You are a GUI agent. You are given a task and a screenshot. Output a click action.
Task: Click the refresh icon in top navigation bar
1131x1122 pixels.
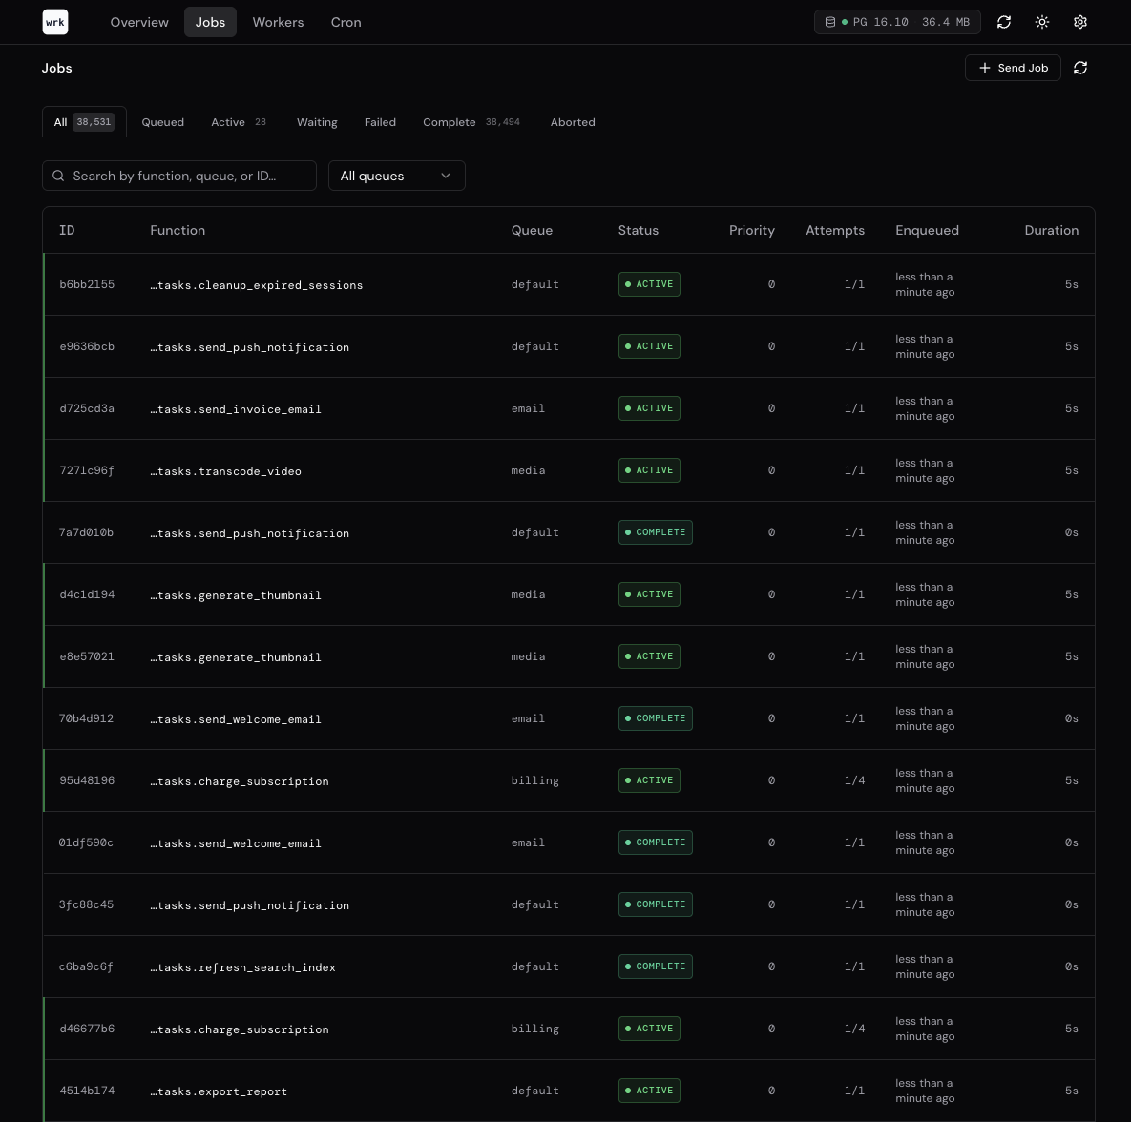point(1004,22)
